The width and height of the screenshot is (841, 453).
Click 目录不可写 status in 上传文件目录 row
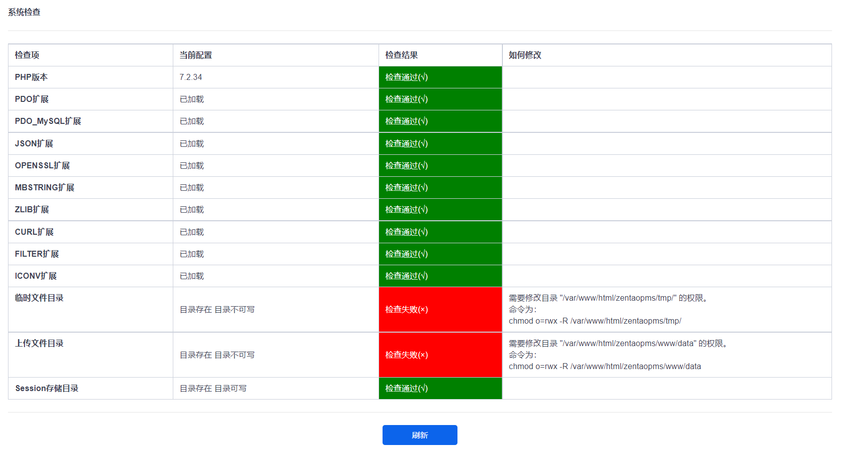pos(234,355)
